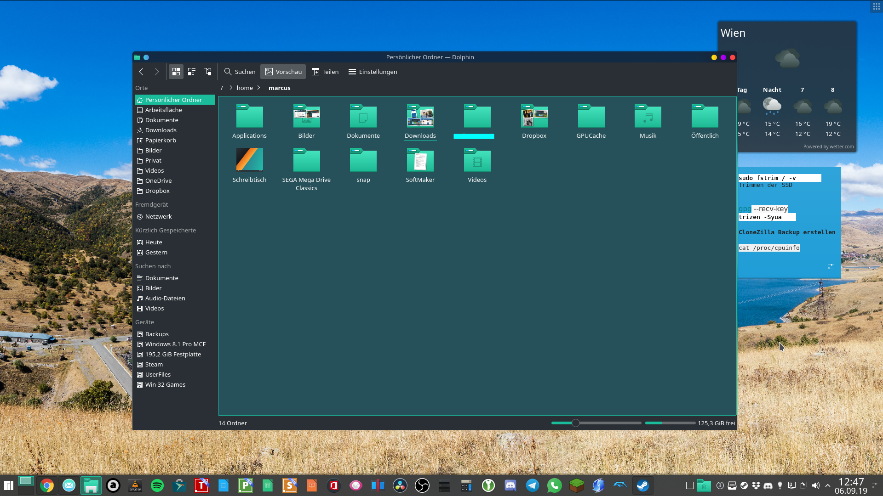
Task: Click breadcrumb chevron after root slash
Action: pyautogui.click(x=230, y=88)
